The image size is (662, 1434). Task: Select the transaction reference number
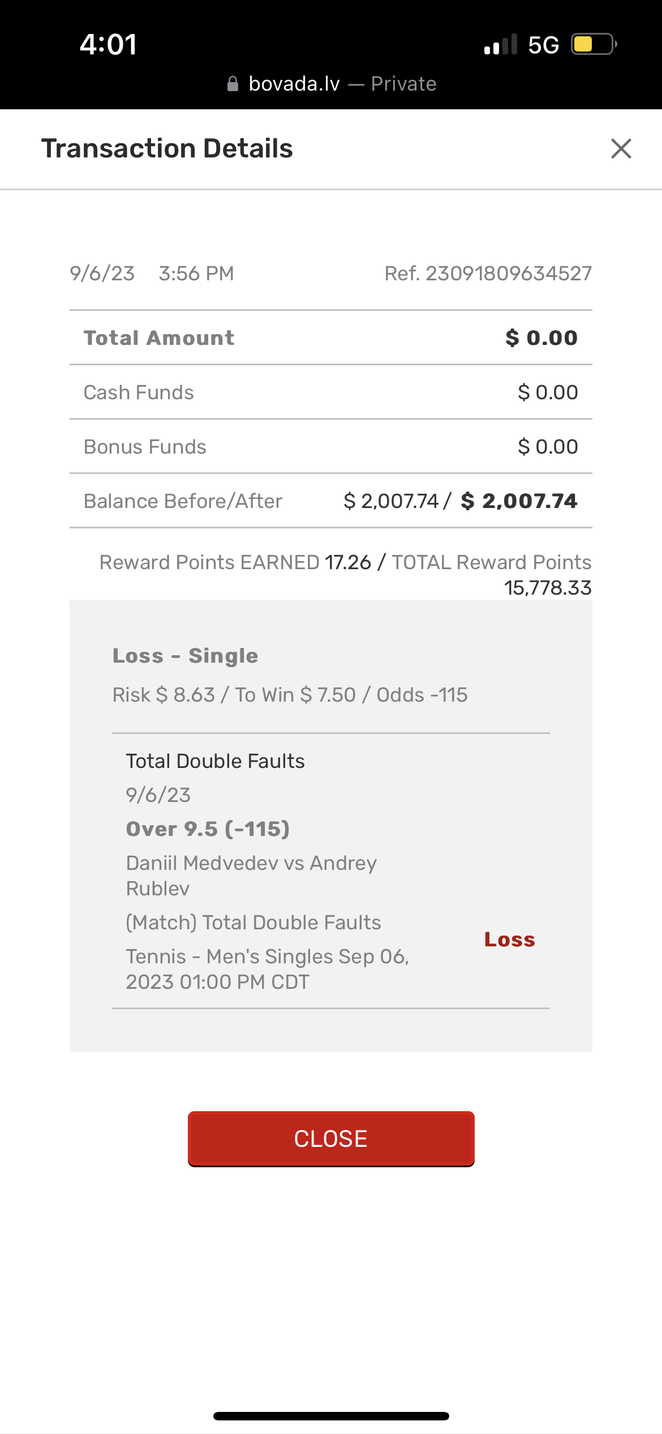pos(488,274)
